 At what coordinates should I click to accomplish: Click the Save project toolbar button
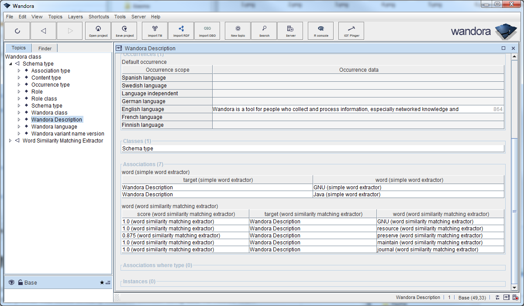[124, 31]
